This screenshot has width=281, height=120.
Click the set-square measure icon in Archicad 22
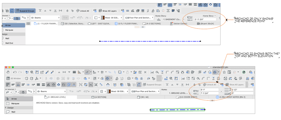[80, 72]
